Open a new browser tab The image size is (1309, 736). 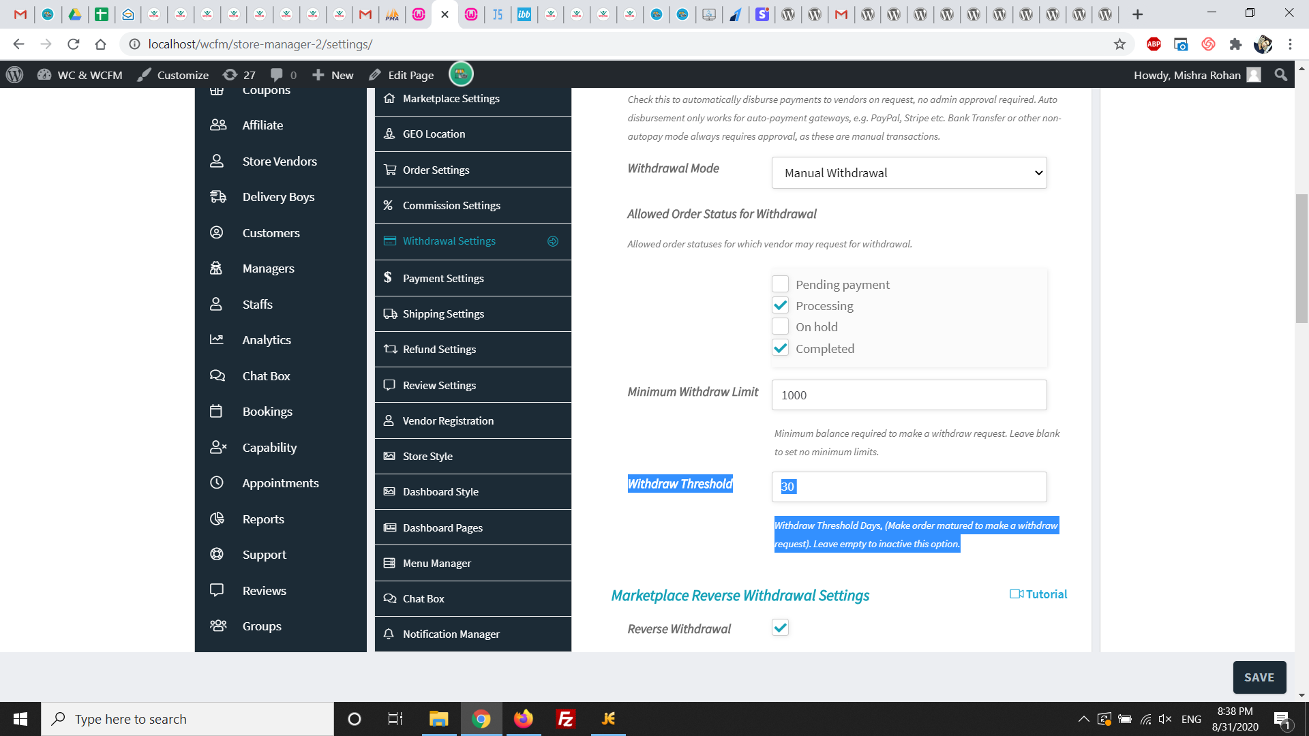(x=1137, y=14)
